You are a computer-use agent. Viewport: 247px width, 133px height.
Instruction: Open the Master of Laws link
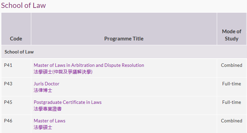tap(49, 121)
